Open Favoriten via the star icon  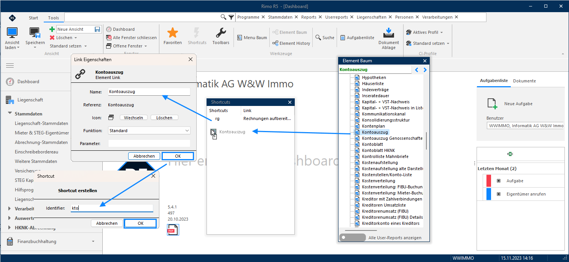pyautogui.click(x=173, y=33)
